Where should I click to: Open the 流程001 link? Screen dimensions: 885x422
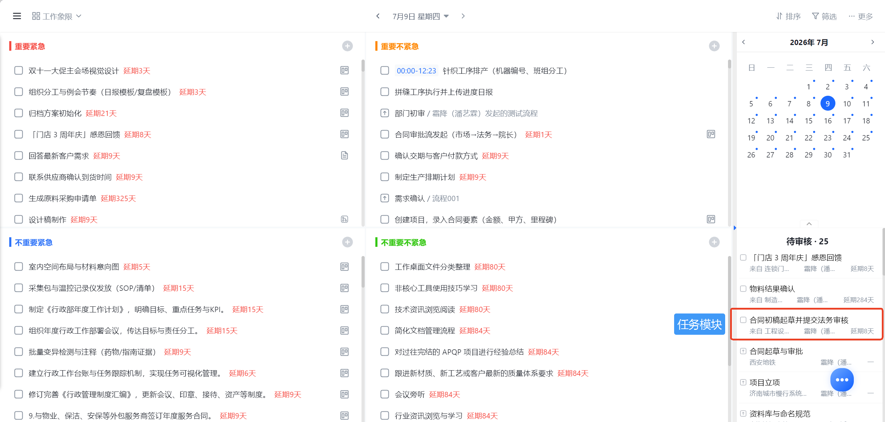[x=446, y=198]
